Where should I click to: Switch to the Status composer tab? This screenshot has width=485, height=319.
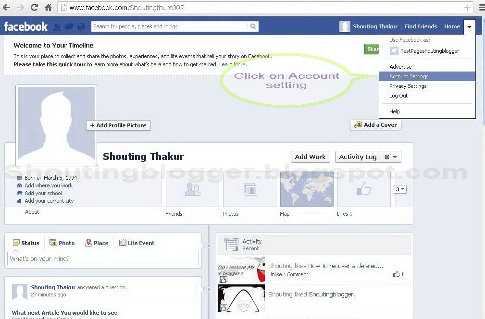(26, 243)
